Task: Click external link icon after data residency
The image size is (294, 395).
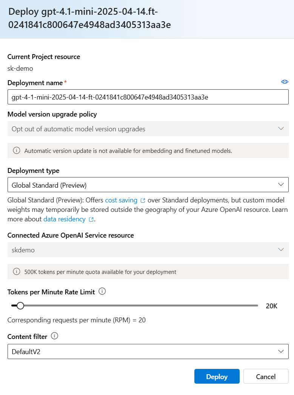Action: coord(91,220)
